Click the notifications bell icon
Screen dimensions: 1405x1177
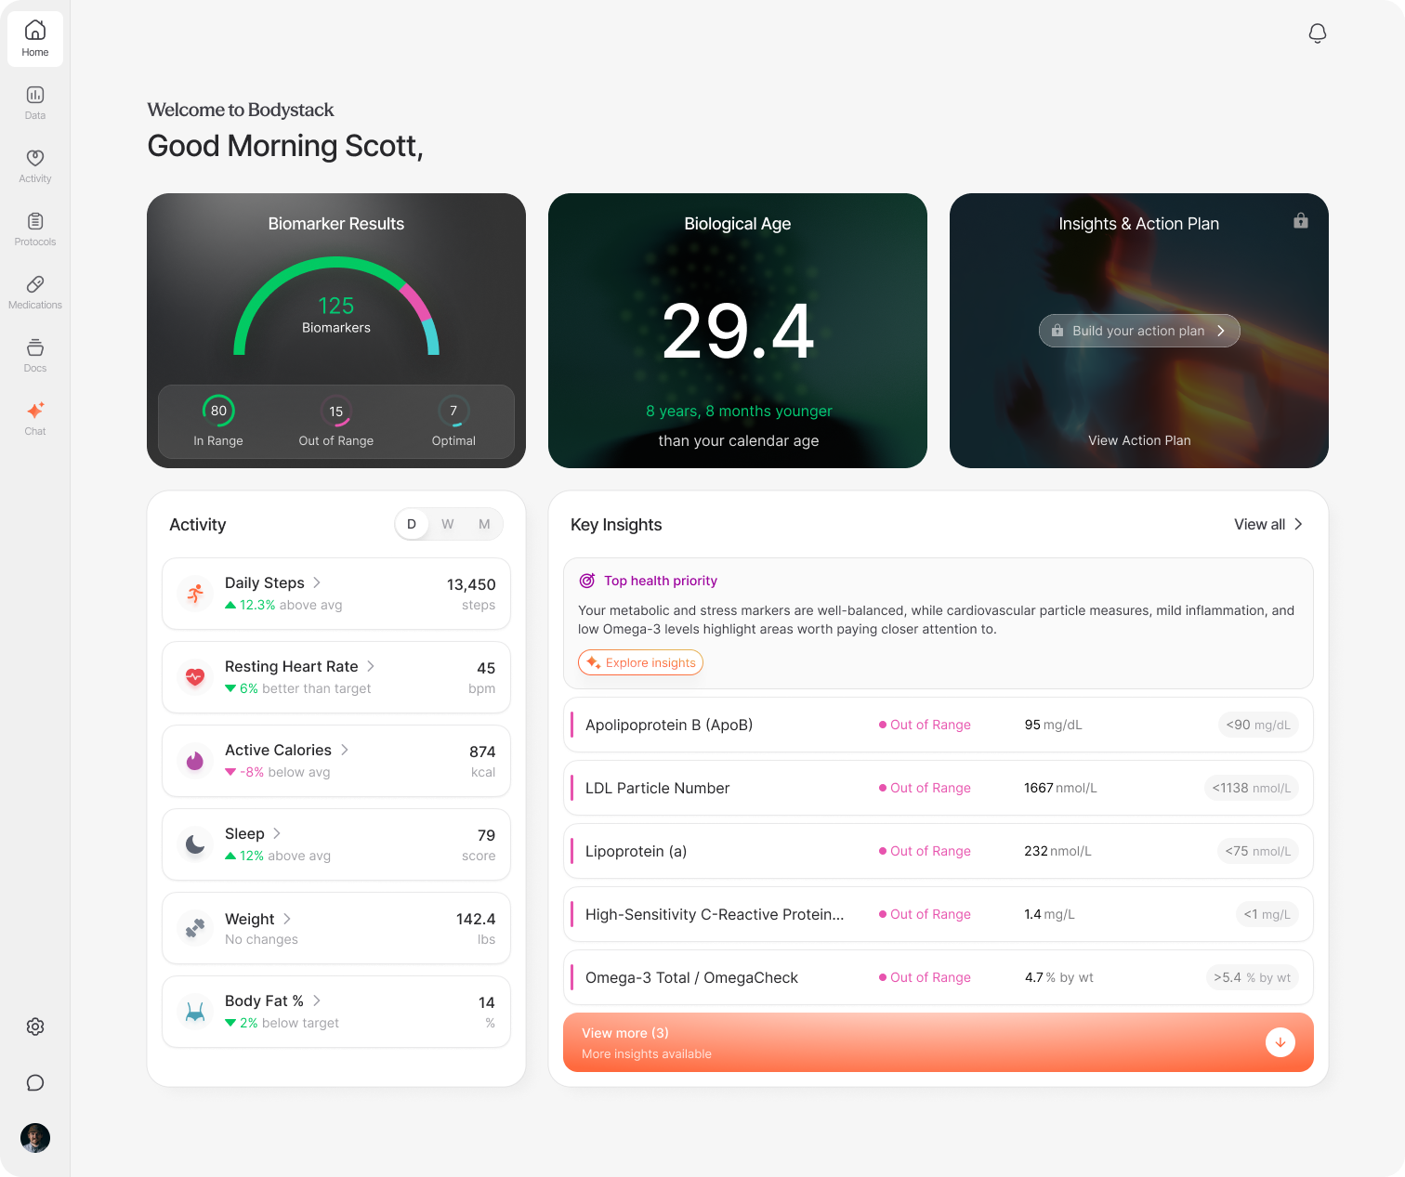pos(1317,33)
